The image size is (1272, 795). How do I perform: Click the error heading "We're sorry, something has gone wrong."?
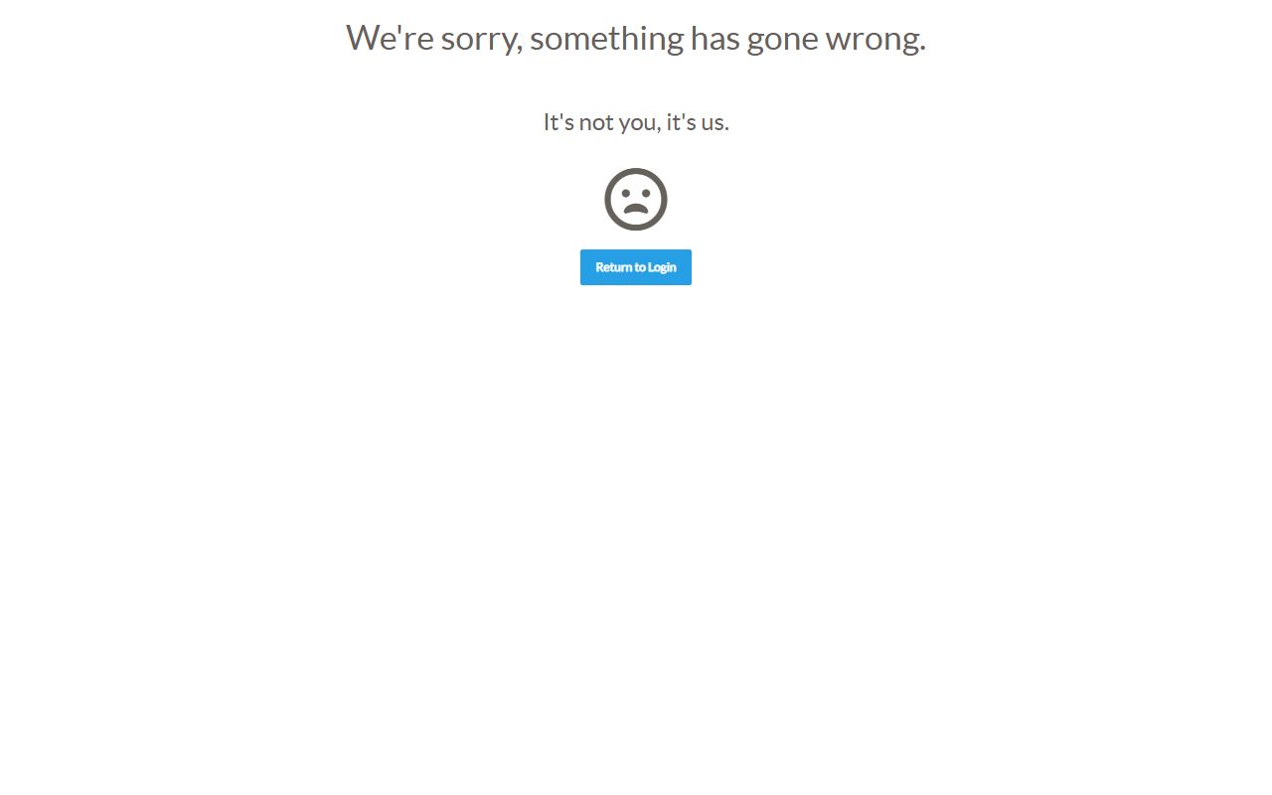coord(636,38)
